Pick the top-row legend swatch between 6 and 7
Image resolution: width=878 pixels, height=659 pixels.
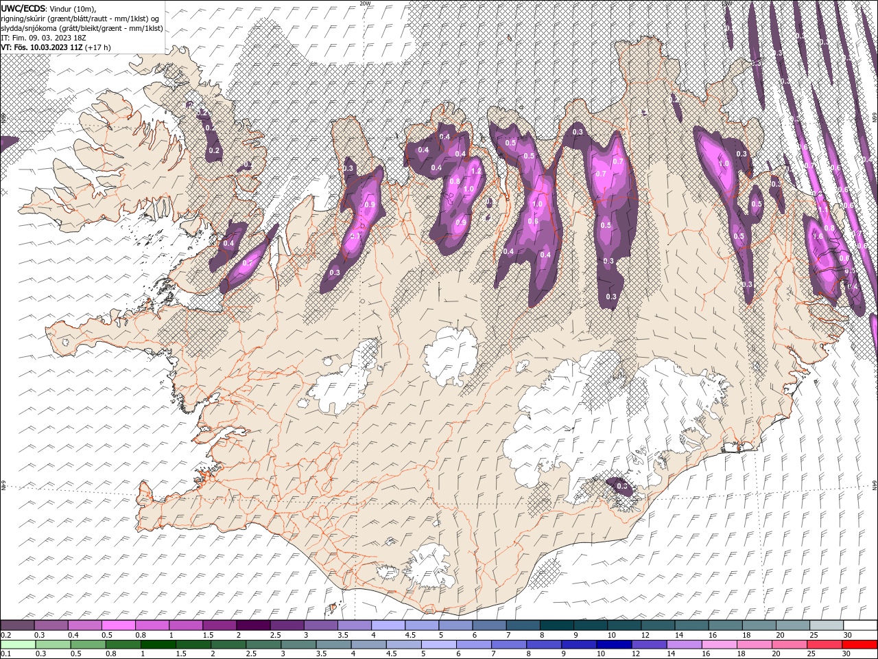coord(489,625)
